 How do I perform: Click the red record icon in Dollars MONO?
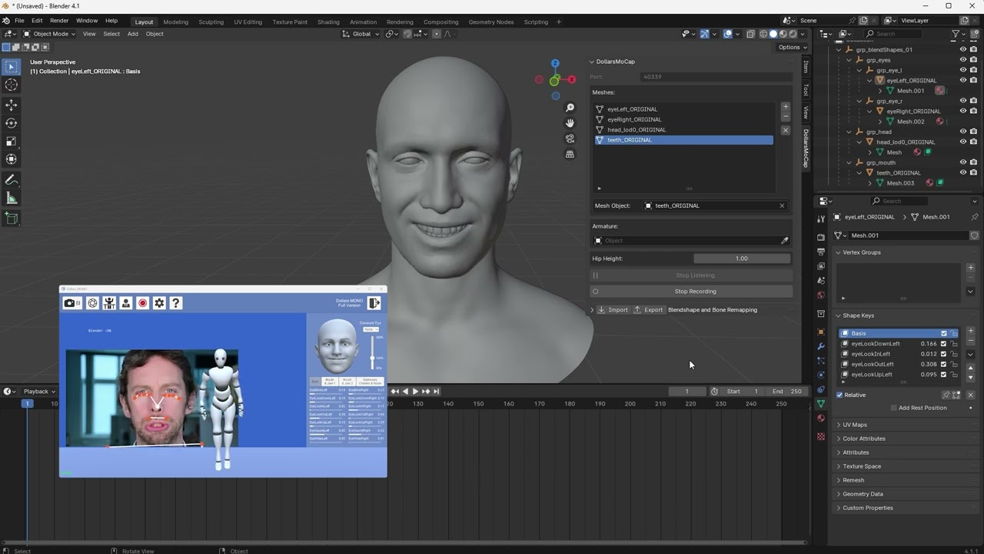[142, 303]
